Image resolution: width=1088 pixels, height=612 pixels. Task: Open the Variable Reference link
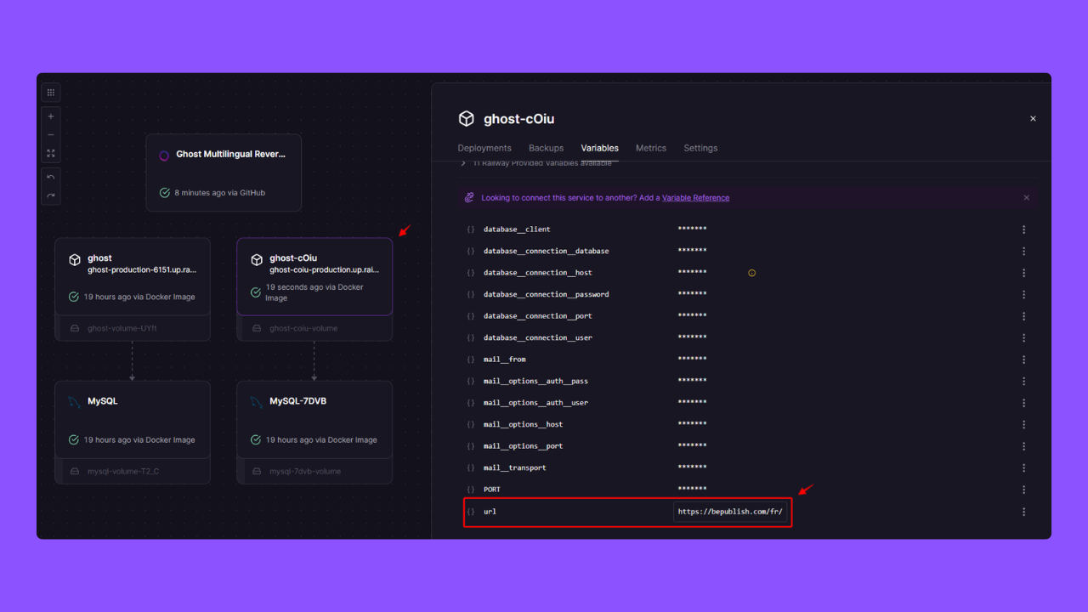click(695, 197)
